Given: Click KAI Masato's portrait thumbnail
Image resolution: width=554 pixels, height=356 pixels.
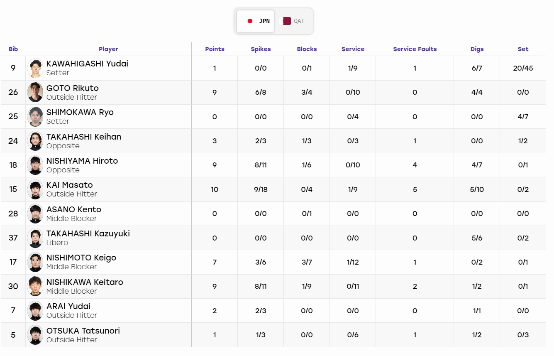Looking at the screenshot, I should click(x=35, y=189).
